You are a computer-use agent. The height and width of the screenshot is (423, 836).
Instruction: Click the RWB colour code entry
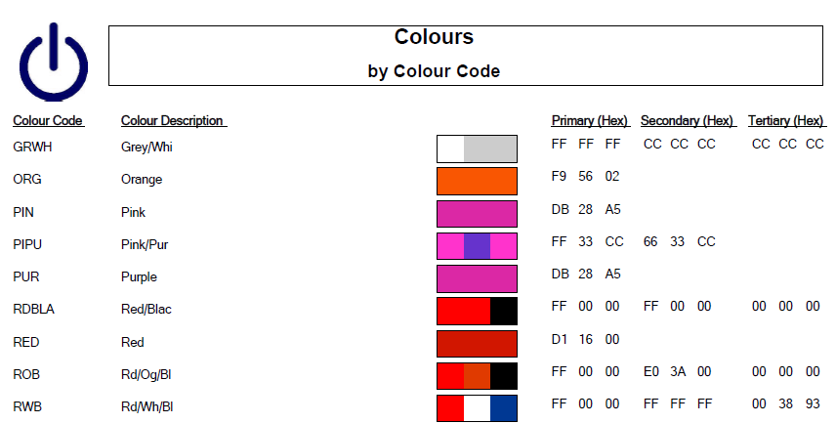27,406
